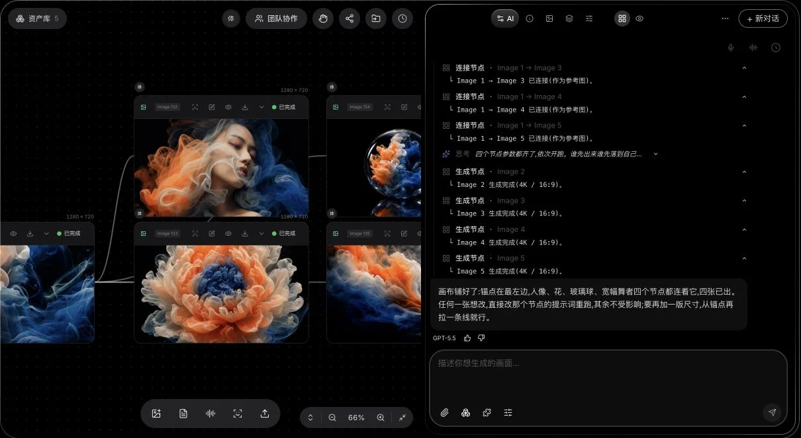The image size is (801, 438).
Task: Click the scan frame icon in bottom toolbar
Action: (x=238, y=414)
